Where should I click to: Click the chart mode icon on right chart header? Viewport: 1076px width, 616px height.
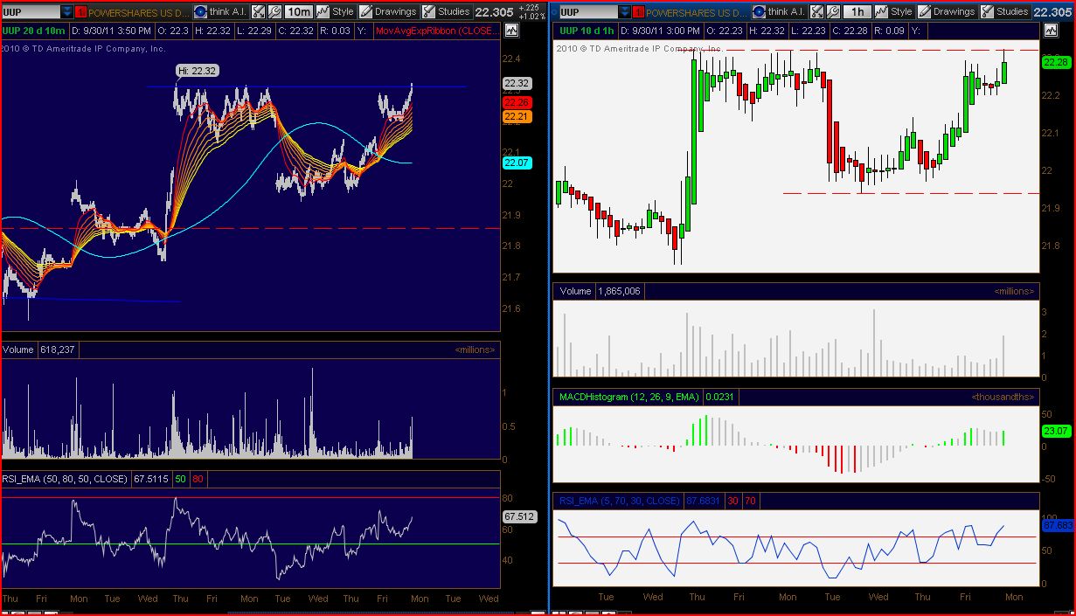point(1051,30)
